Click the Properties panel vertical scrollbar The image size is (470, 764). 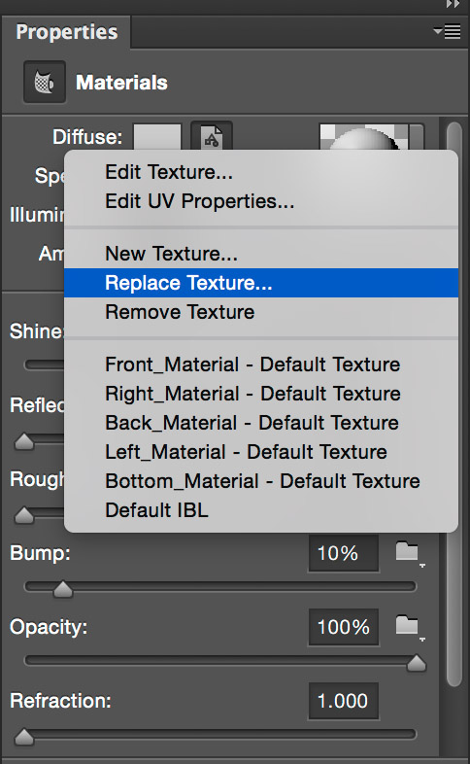tap(453, 404)
